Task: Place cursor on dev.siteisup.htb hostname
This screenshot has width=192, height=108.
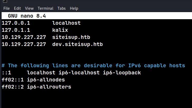Action: tap(77, 44)
